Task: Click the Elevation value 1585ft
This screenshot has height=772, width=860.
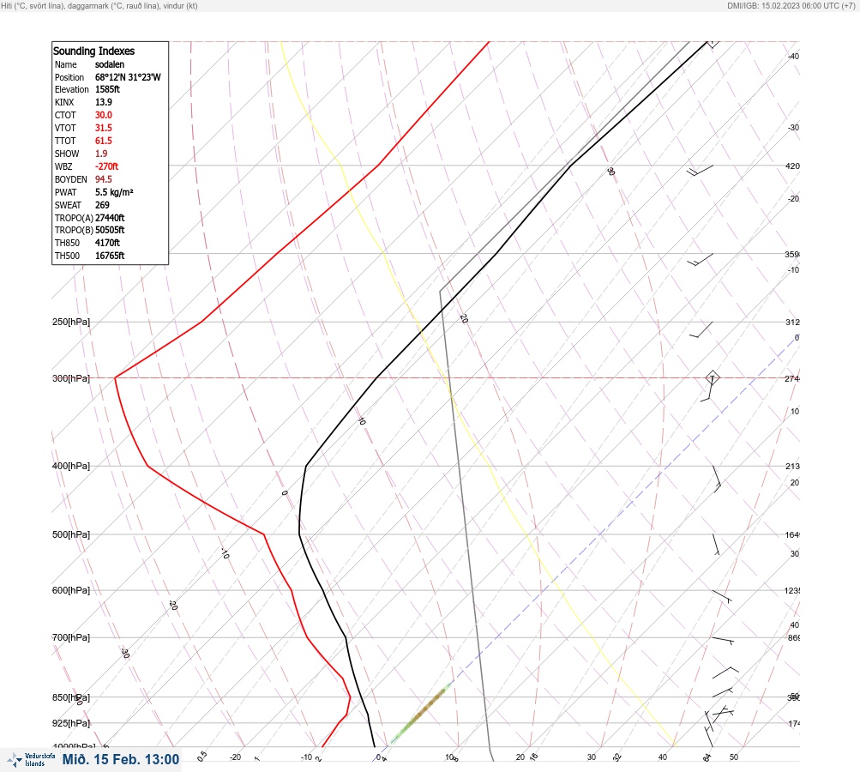Action: pos(107,89)
